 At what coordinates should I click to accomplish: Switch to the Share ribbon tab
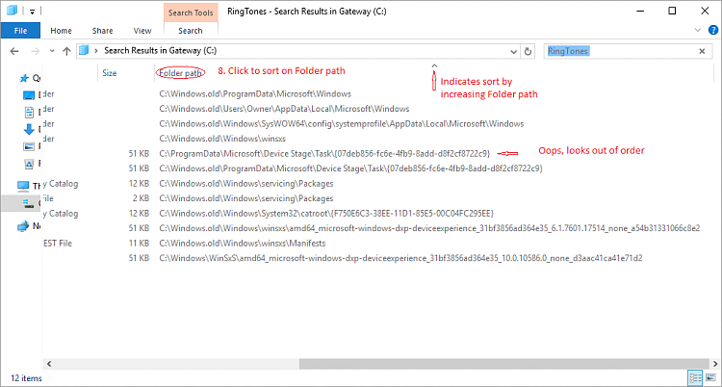(x=102, y=31)
